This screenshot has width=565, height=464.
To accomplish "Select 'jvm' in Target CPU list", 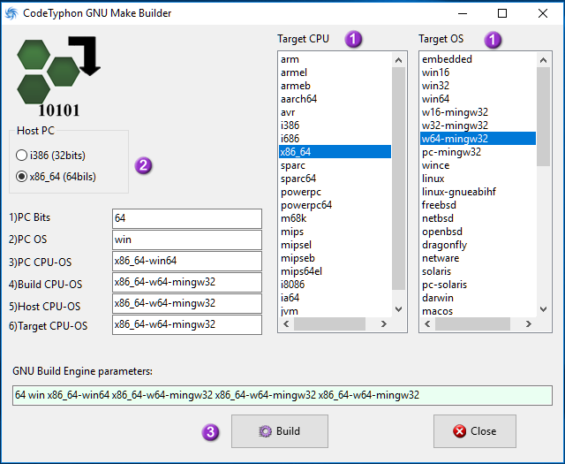I will tap(335, 311).
